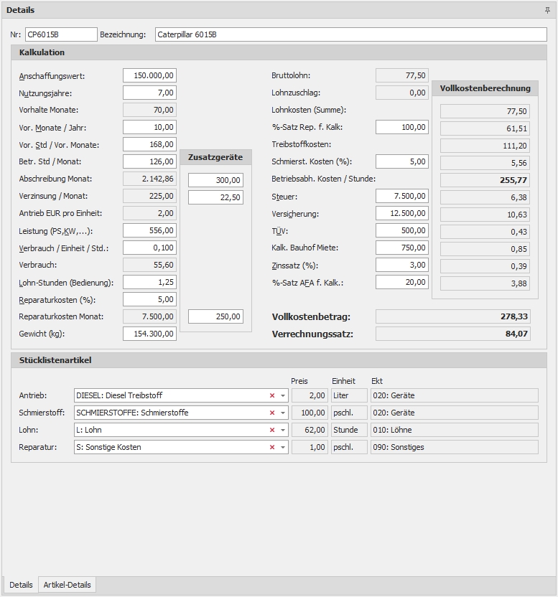Edit the Vor. Std / Vor. Monate field

point(149,144)
